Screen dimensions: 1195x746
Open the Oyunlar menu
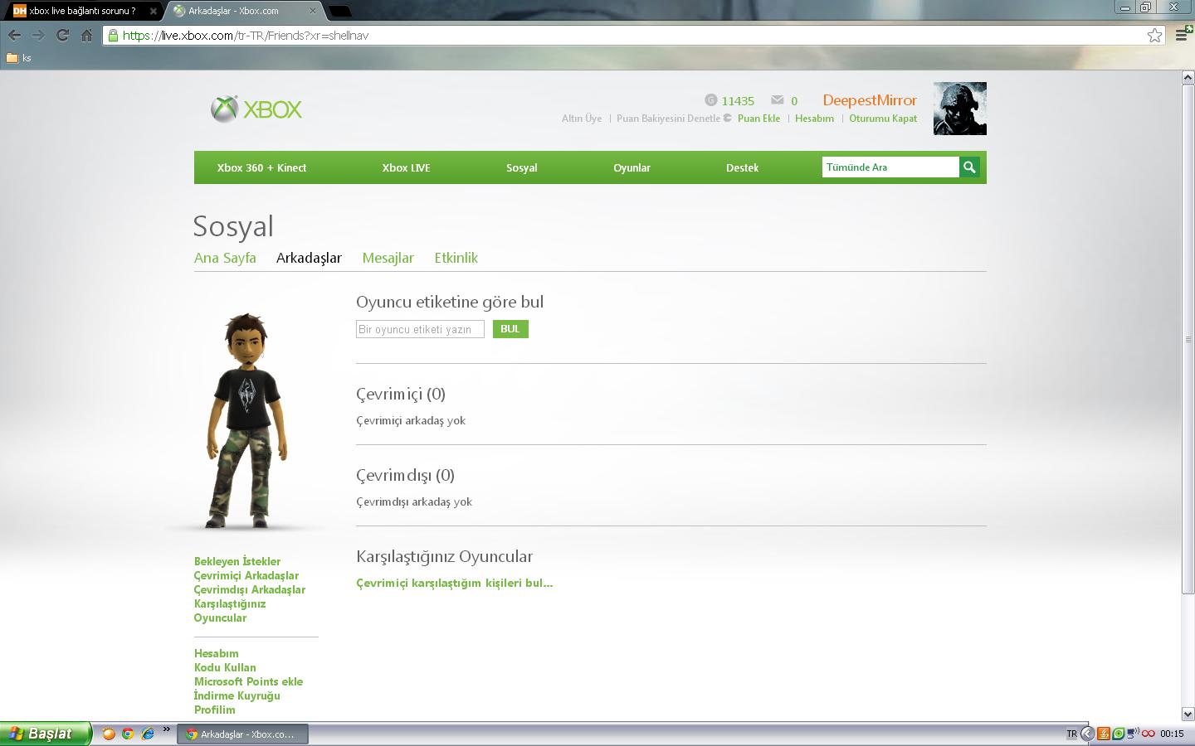(x=632, y=167)
